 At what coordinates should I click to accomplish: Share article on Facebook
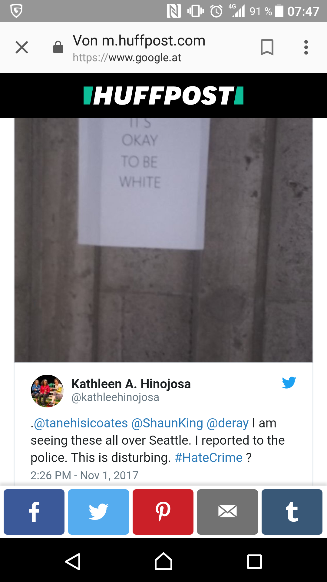tap(34, 512)
